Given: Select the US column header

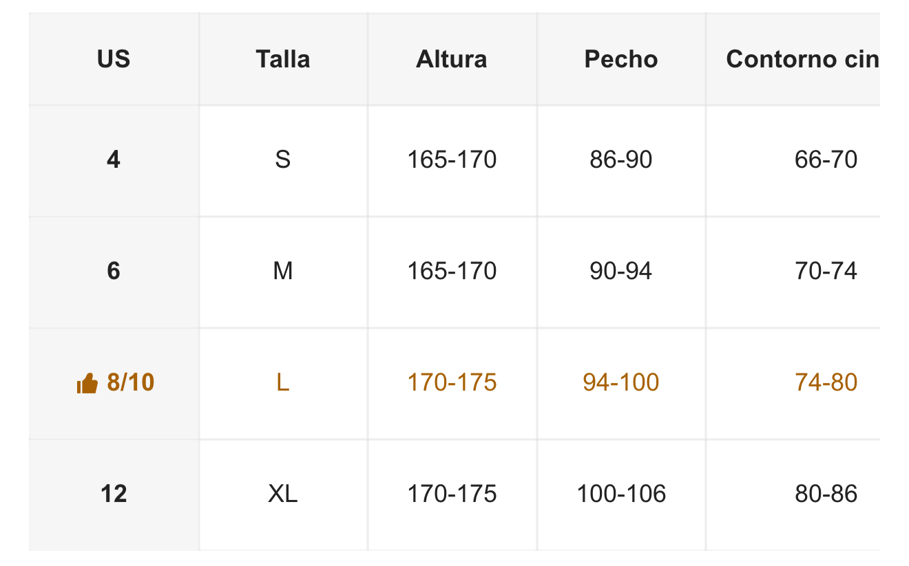Looking at the screenshot, I should point(114,59).
